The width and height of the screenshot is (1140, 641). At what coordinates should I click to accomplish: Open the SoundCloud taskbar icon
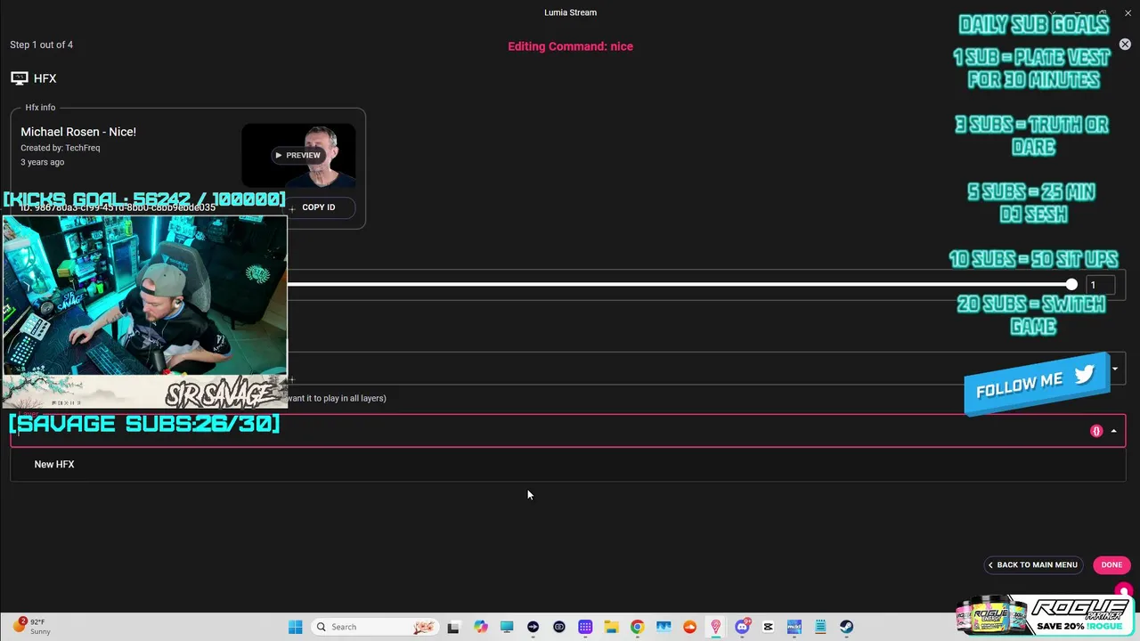(x=689, y=627)
